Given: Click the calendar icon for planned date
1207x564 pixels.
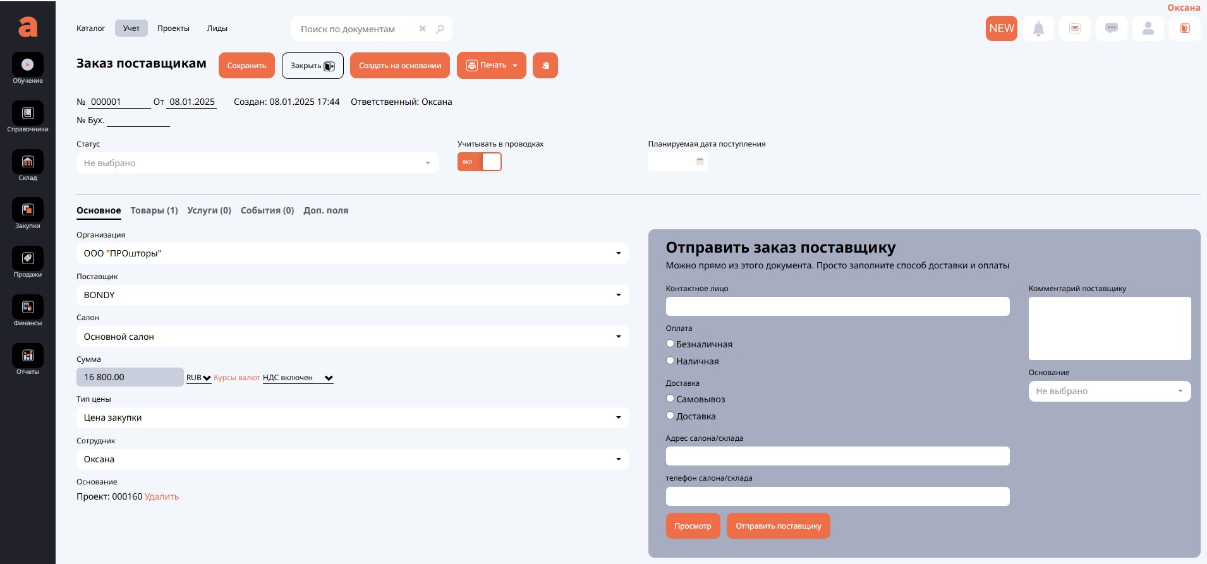Looking at the screenshot, I should (x=700, y=162).
